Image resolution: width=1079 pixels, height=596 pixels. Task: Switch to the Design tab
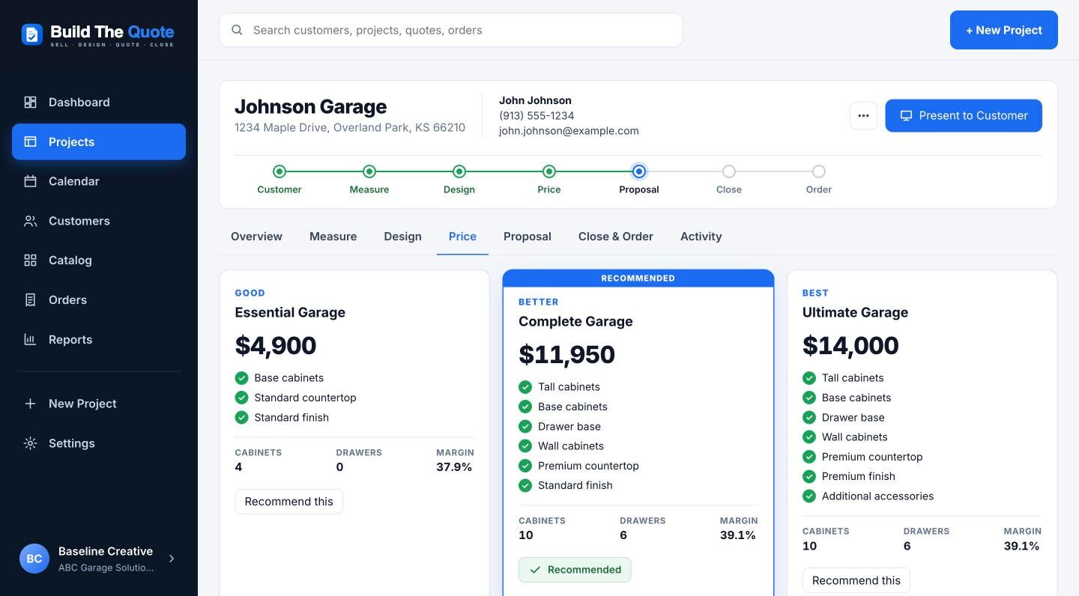click(x=403, y=237)
